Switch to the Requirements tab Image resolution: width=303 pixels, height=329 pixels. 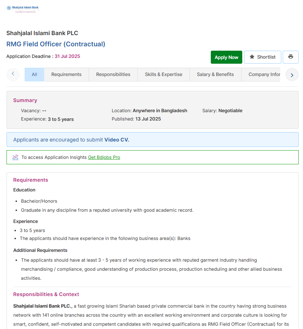(66, 75)
